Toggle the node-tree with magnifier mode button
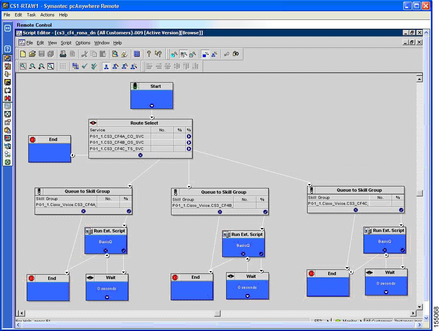Screen dimensions: 440x331 coord(124,66)
